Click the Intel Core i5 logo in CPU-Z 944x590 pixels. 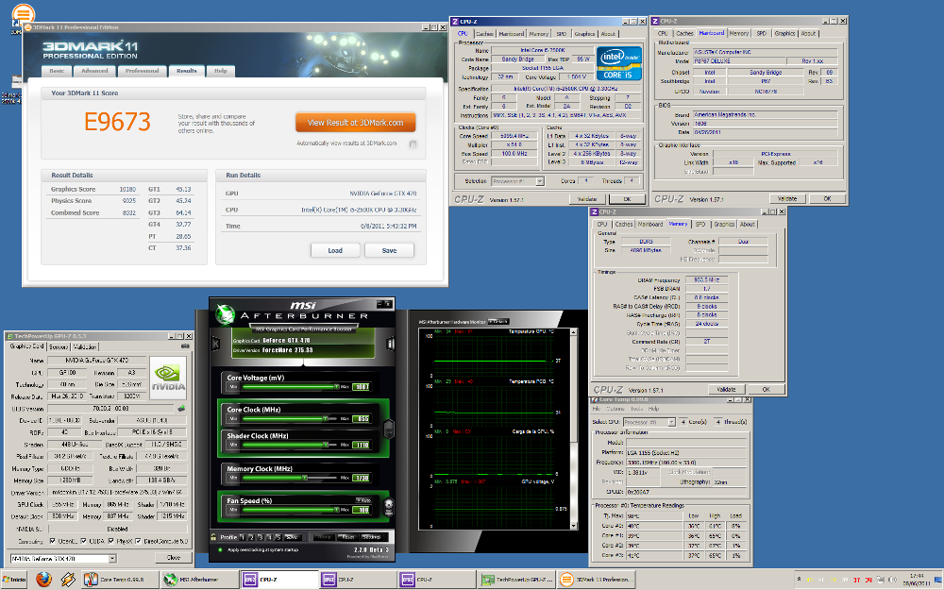[x=618, y=63]
